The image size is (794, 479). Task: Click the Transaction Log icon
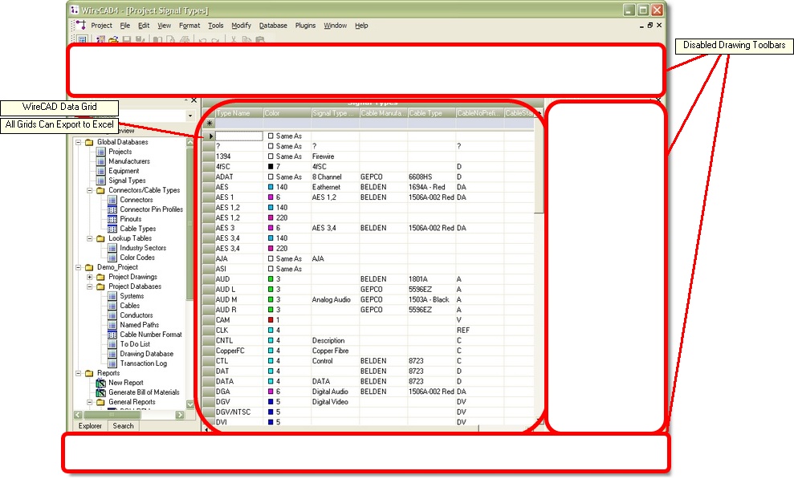(112, 363)
